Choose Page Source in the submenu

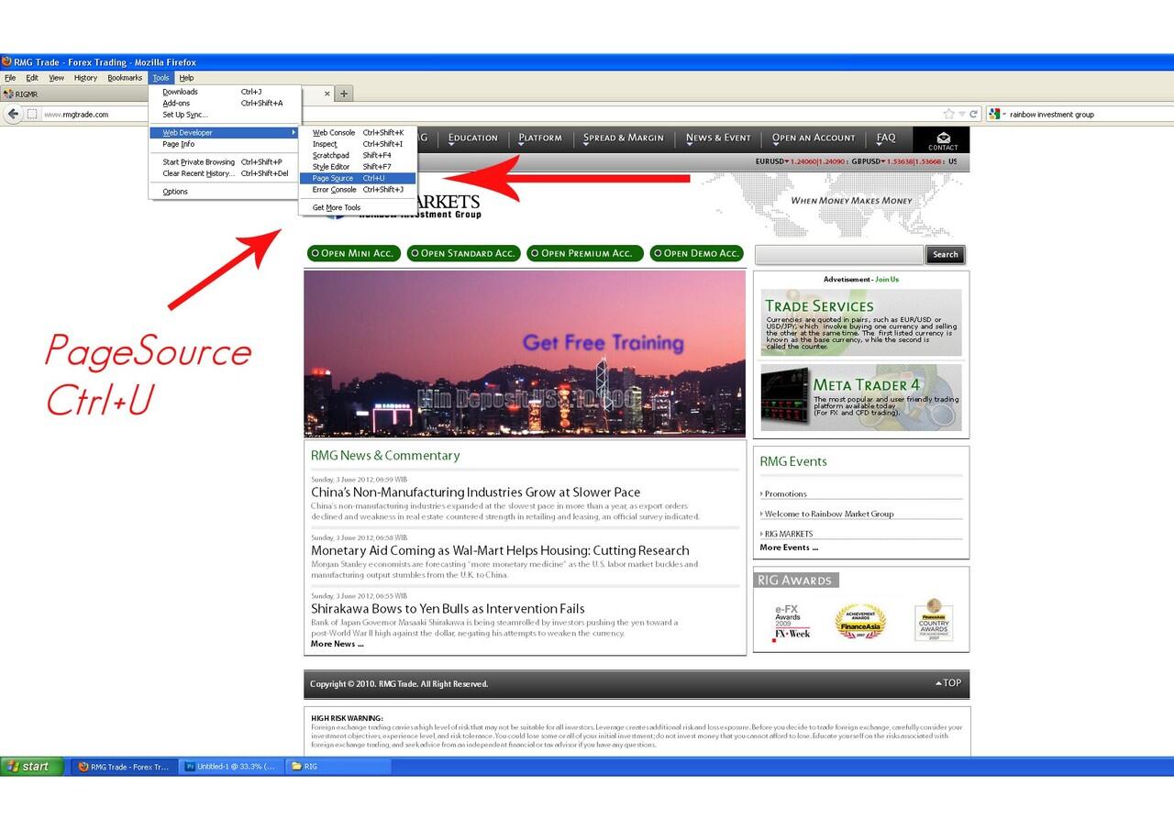click(x=358, y=178)
